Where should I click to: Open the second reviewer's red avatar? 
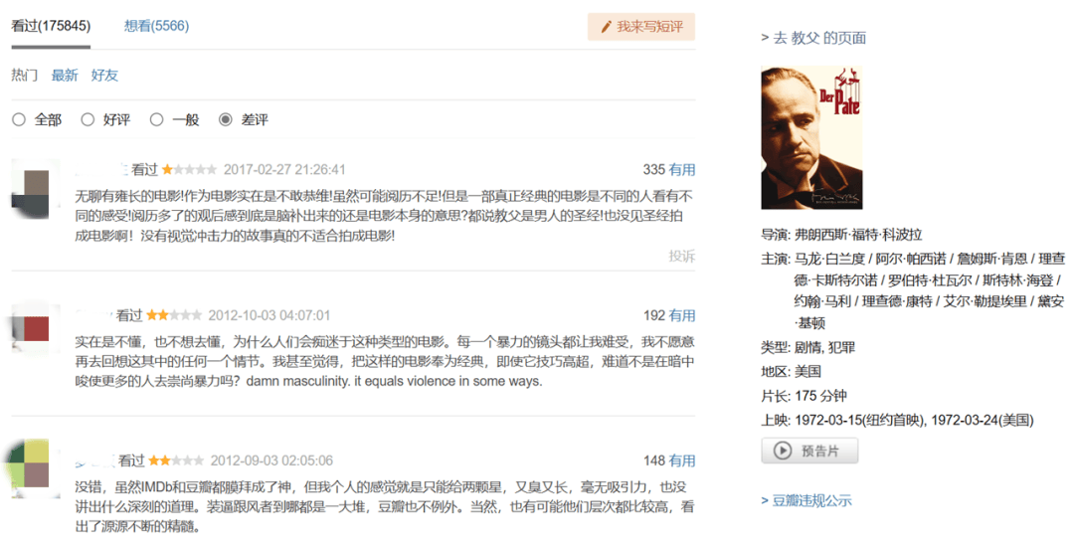30,328
